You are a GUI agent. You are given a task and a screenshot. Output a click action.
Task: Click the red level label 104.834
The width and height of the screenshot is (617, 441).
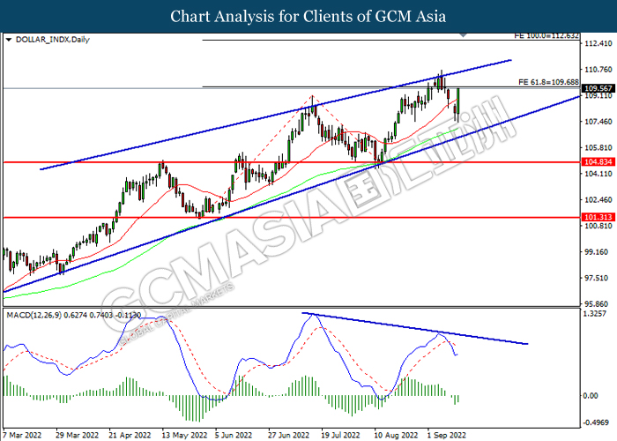click(x=598, y=161)
